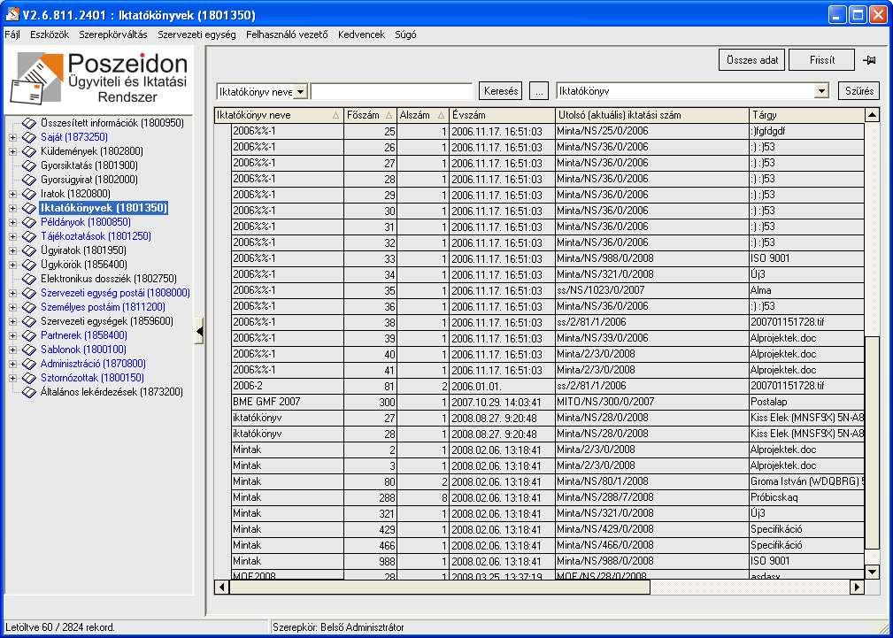Click the Tájékoztatások book icon
Viewport: 893px width, 638px height.
click(x=29, y=236)
